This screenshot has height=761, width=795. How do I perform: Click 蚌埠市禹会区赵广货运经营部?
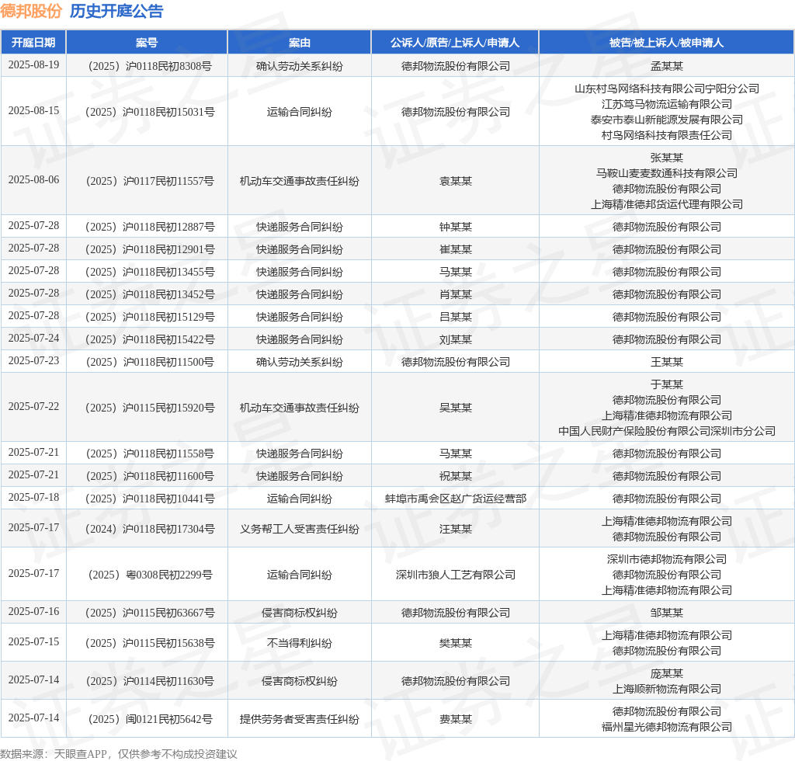coord(455,499)
